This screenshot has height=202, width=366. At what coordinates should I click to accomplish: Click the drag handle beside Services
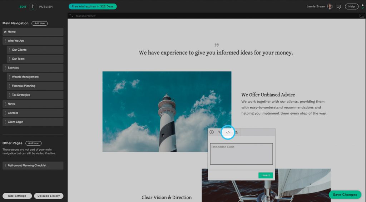click(x=5, y=68)
